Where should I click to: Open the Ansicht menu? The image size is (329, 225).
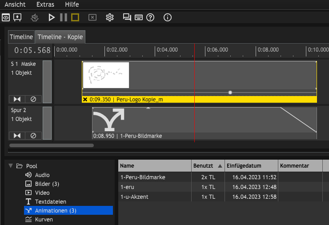coord(15,4)
